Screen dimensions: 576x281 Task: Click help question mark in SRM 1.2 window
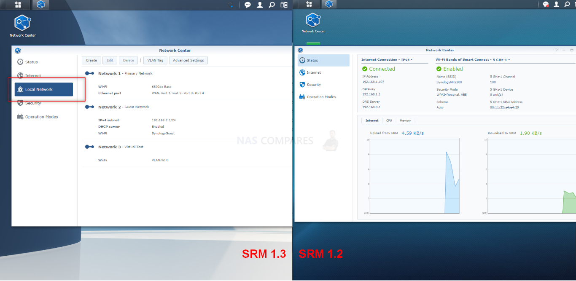[557, 50]
